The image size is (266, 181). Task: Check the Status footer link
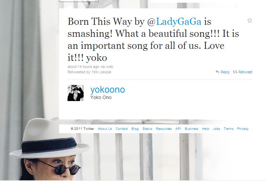147,128
